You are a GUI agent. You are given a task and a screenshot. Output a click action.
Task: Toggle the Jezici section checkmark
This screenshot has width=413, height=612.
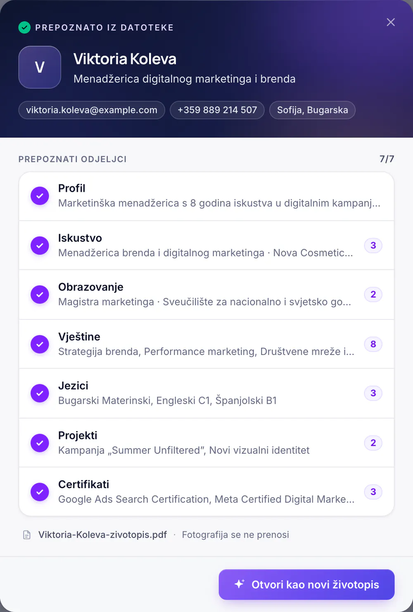point(40,393)
